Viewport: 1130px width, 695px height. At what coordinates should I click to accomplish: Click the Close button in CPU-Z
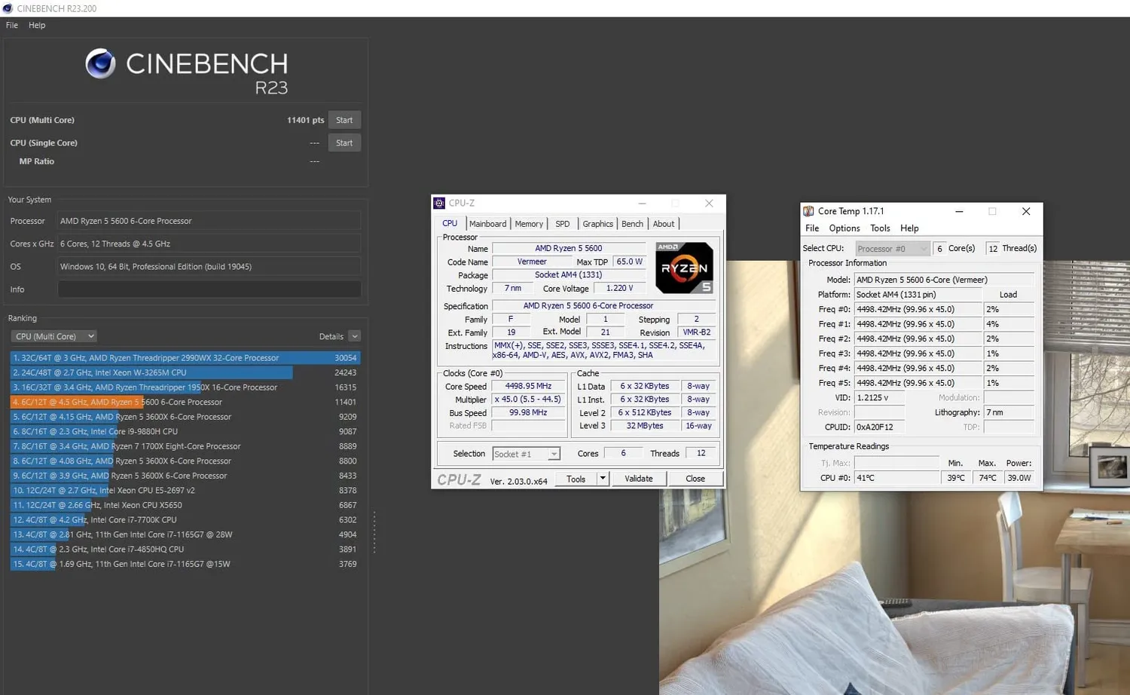click(695, 479)
